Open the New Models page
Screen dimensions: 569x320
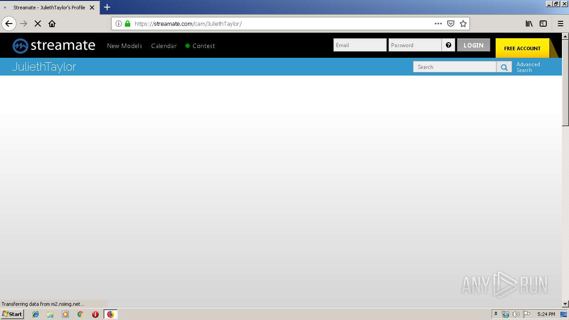click(124, 46)
